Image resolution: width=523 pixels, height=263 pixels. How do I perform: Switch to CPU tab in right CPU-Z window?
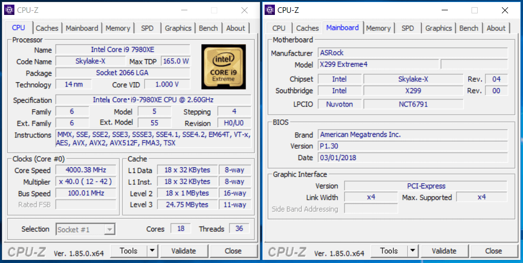click(279, 28)
